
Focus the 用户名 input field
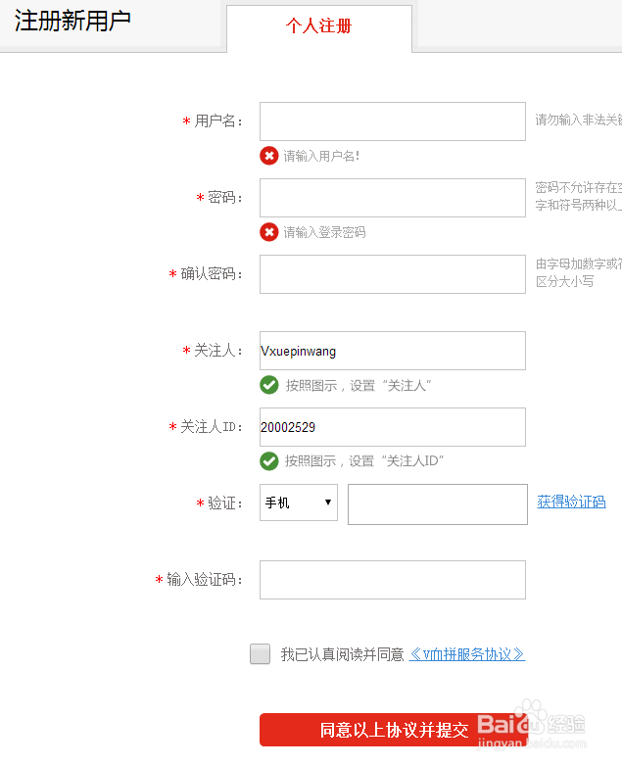point(392,121)
